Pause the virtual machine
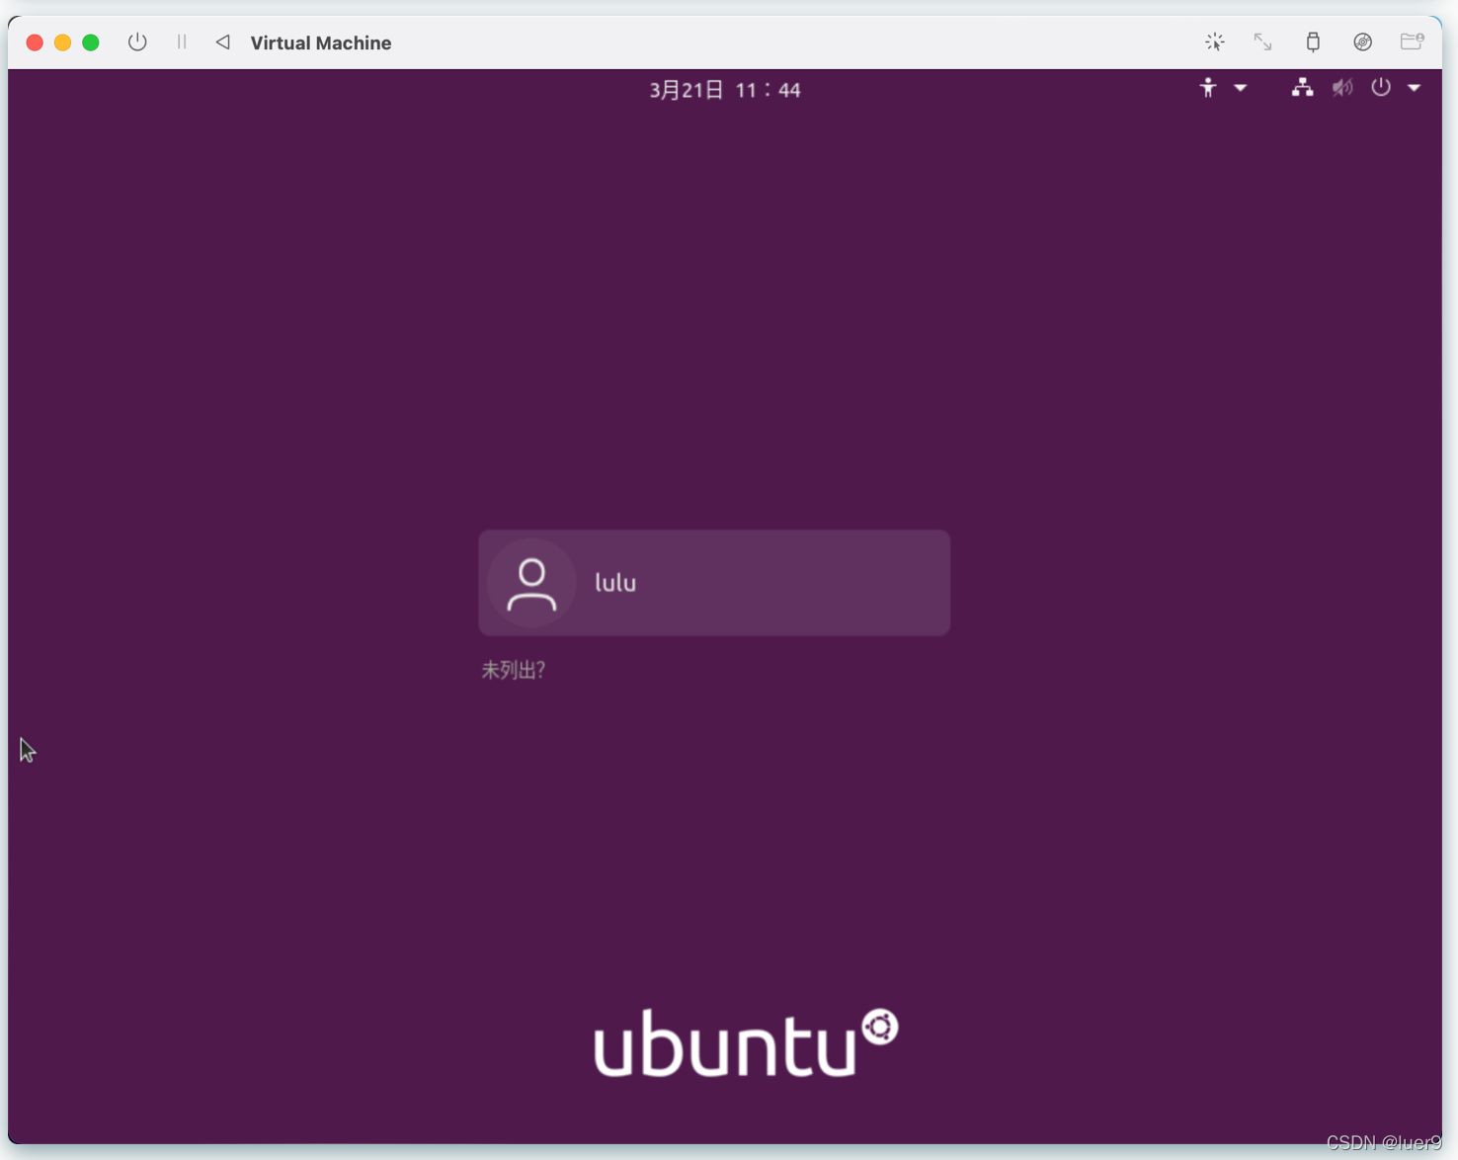The image size is (1458, 1160). click(x=182, y=42)
